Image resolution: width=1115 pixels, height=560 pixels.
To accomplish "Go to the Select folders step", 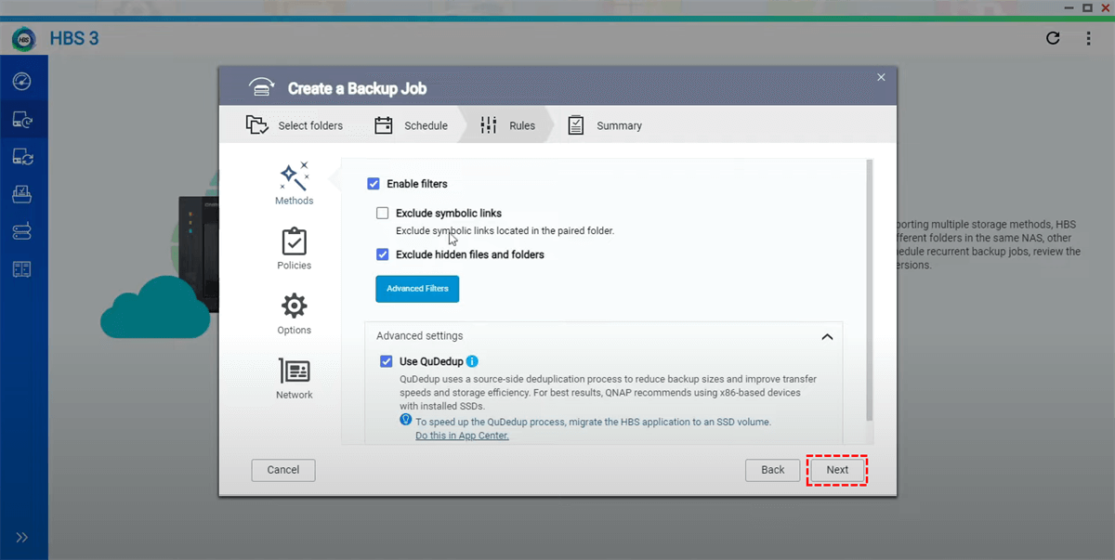I will coord(295,125).
